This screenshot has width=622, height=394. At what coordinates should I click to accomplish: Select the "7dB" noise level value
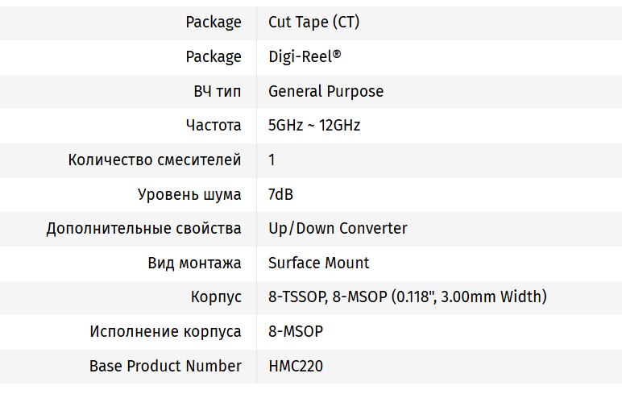click(280, 194)
